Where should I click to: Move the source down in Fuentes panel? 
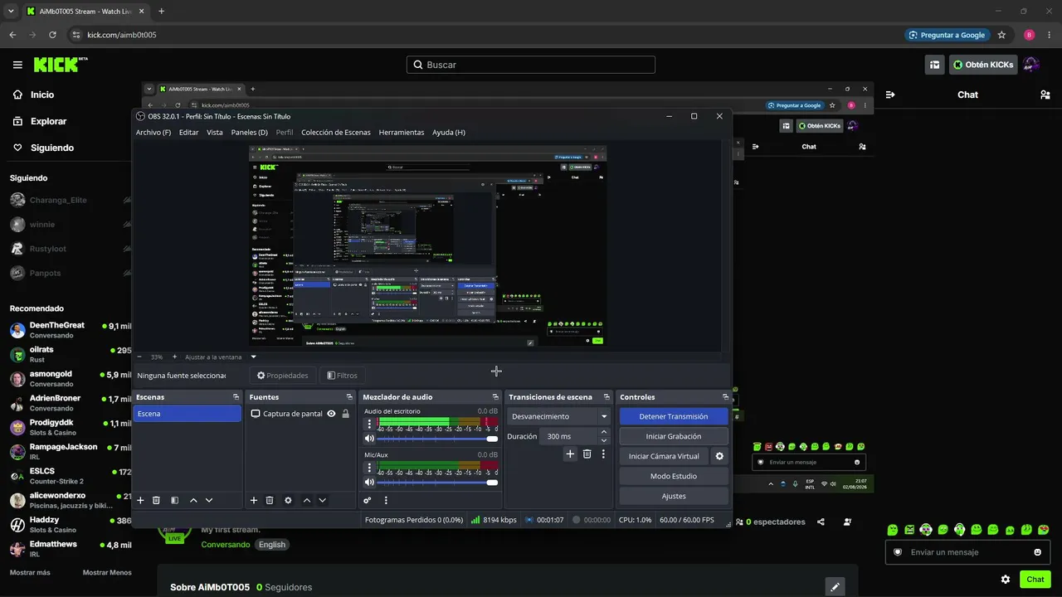[x=323, y=500]
